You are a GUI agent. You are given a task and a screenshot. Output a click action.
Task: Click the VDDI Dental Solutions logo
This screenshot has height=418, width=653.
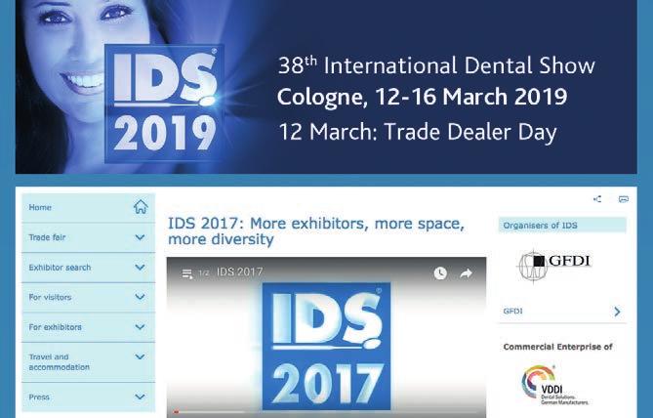554,385
